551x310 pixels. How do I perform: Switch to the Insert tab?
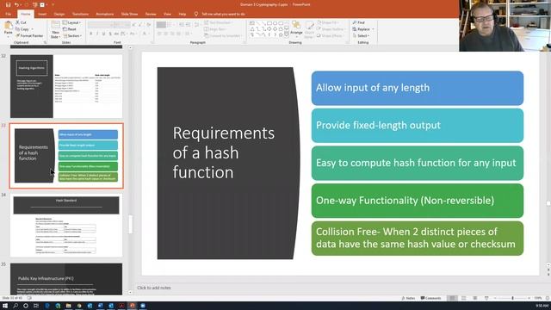(x=42, y=14)
